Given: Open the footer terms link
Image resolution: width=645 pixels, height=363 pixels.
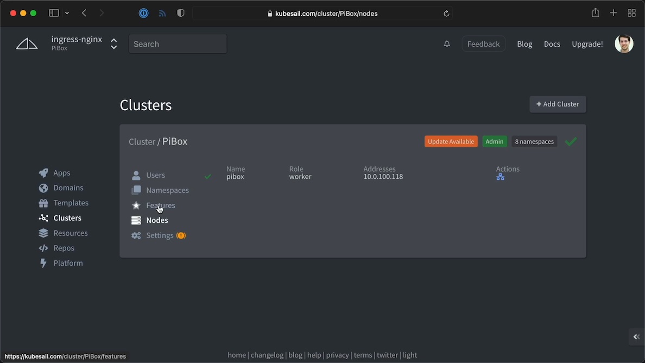Looking at the screenshot, I should (x=363, y=355).
